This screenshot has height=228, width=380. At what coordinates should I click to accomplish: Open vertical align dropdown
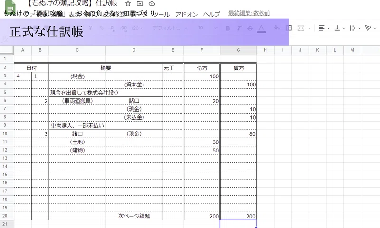[340, 28]
